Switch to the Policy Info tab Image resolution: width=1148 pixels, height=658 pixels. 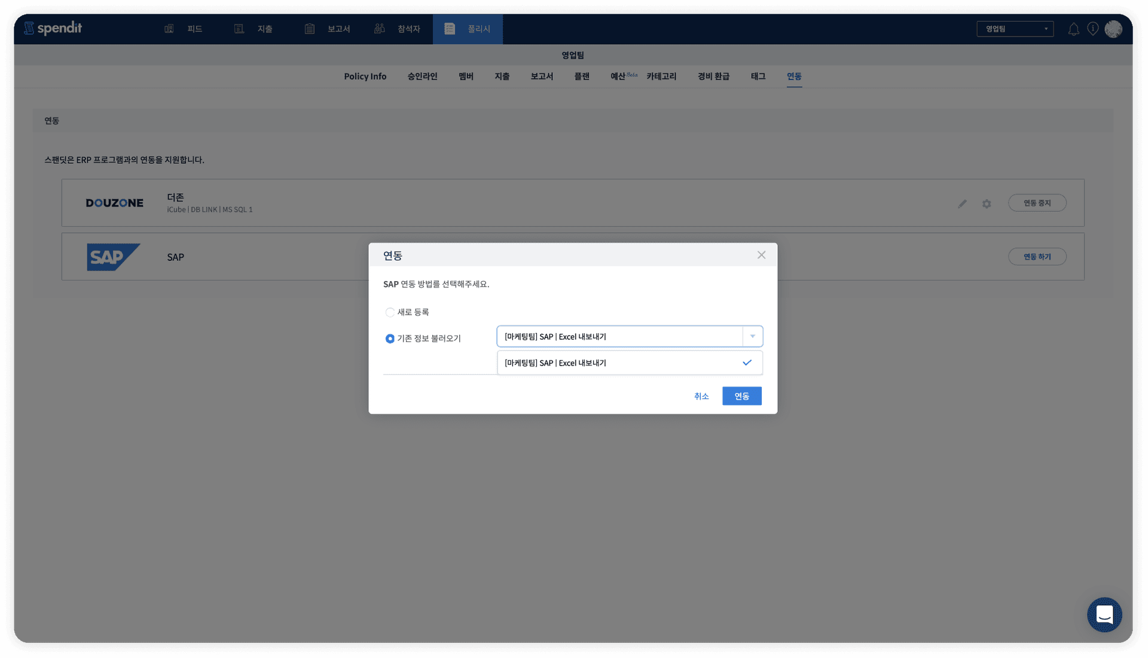[x=365, y=77]
